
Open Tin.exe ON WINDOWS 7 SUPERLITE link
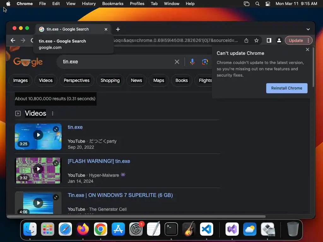click(120, 195)
